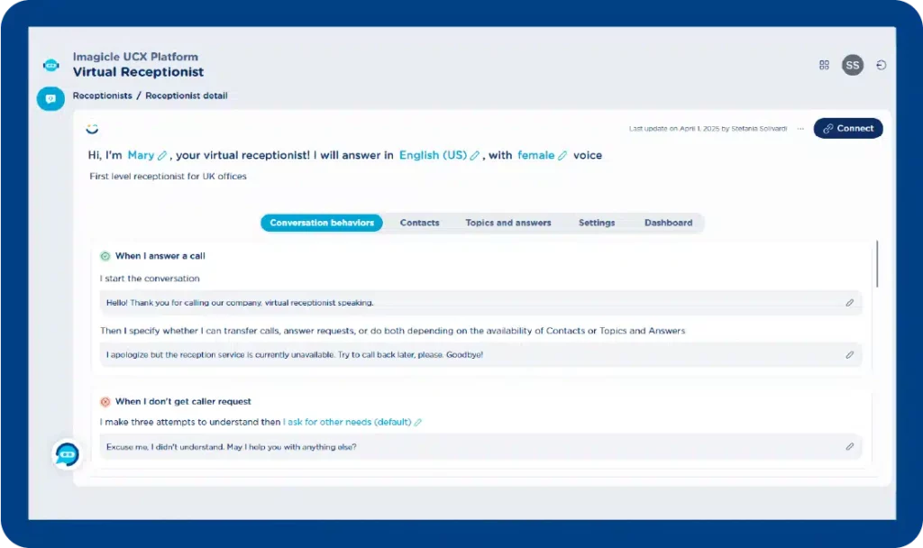Click the session history icon beside avatar
Viewport: 923px width, 548px height.
click(x=881, y=64)
